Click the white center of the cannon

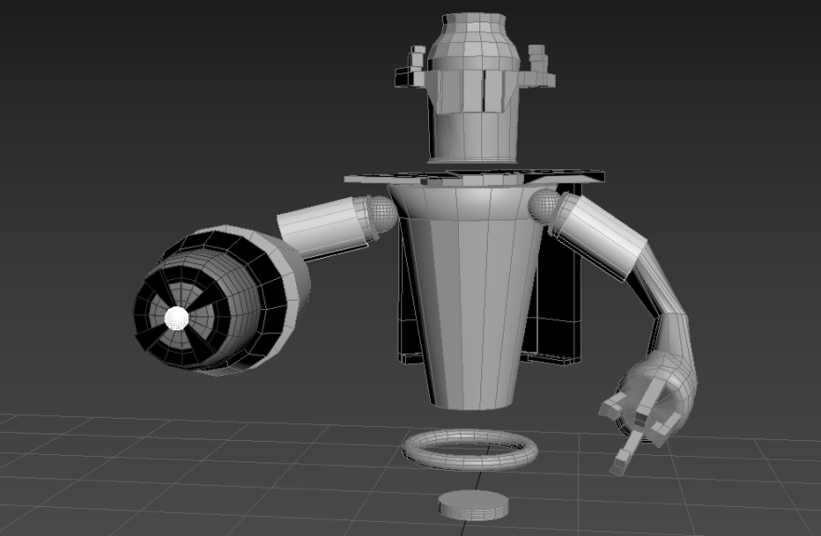point(176,319)
